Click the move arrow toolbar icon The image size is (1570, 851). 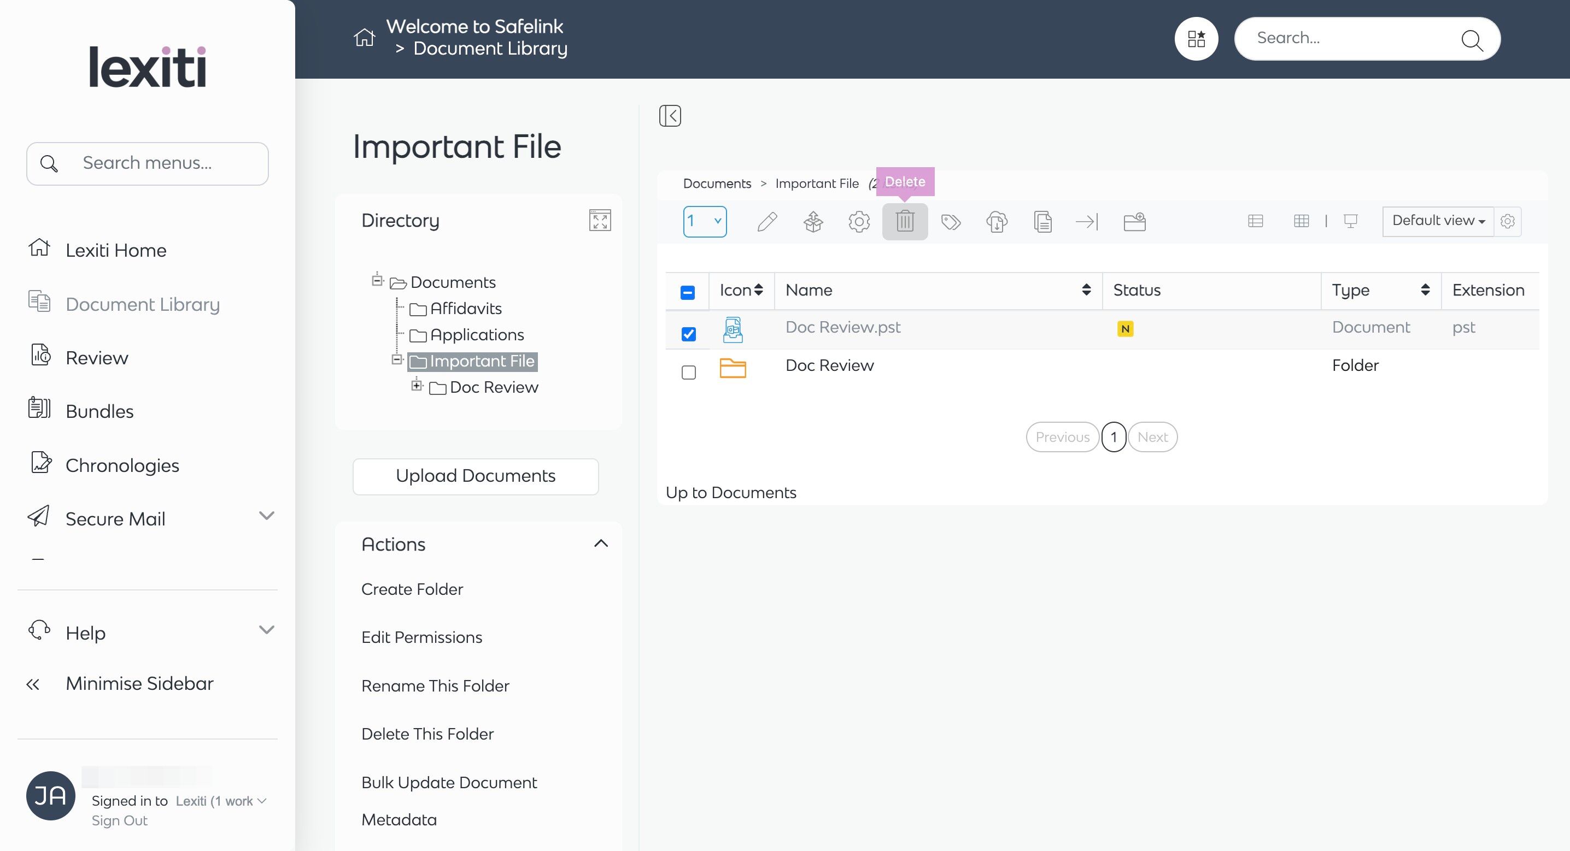(x=1087, y=221)
